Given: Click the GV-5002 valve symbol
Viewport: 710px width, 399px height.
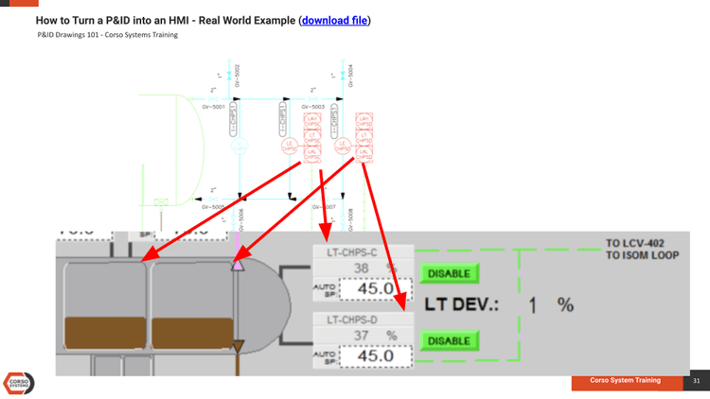Looking at the screenshot, I should point(229,75).
